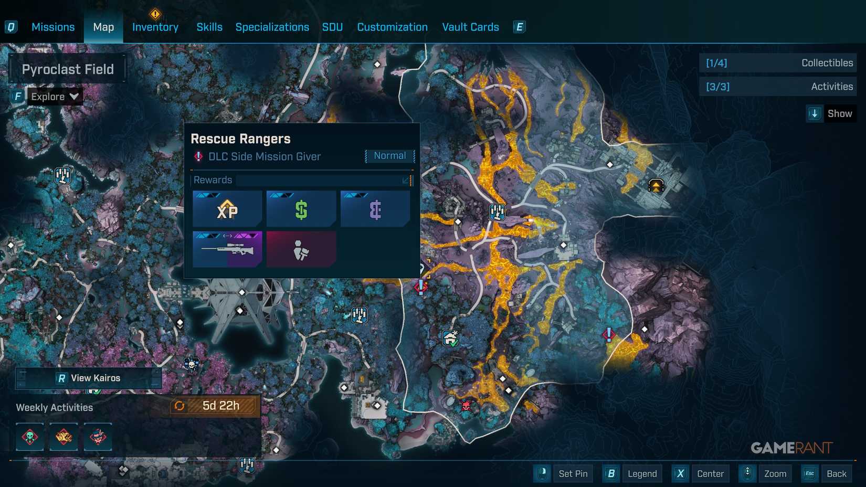This screenshot has height=487, width=866.
Task: Click the orange vault marker on the map
Action: coord(656,186)
